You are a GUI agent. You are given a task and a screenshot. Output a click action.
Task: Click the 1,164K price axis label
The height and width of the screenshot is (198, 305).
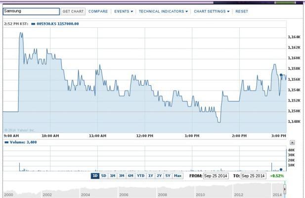(x=294, y=37)
